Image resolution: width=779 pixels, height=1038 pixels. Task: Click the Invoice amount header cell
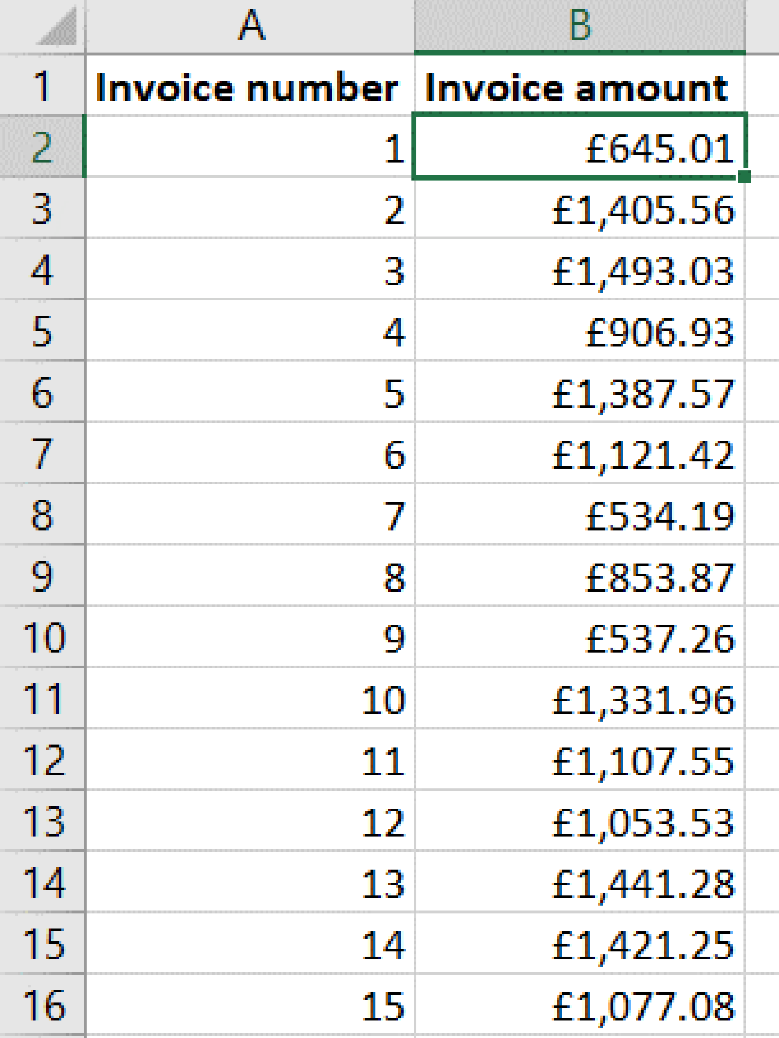point(579,87)
